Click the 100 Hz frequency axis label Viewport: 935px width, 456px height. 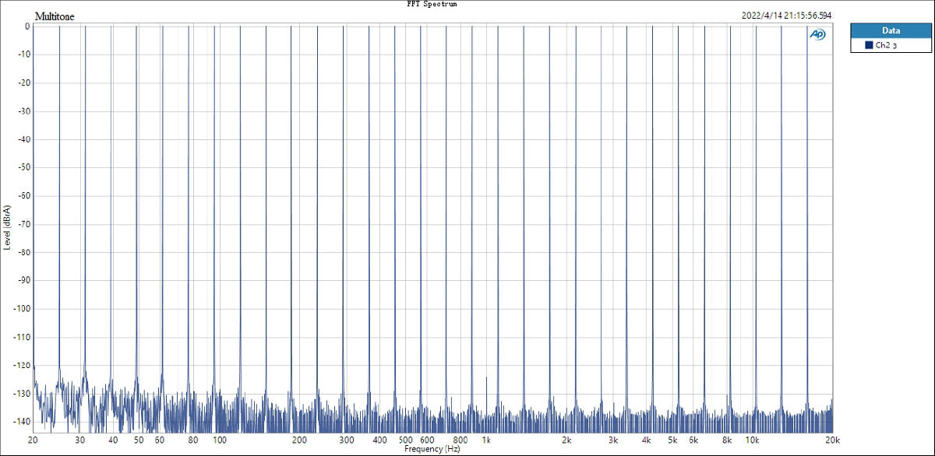point(219,440)
